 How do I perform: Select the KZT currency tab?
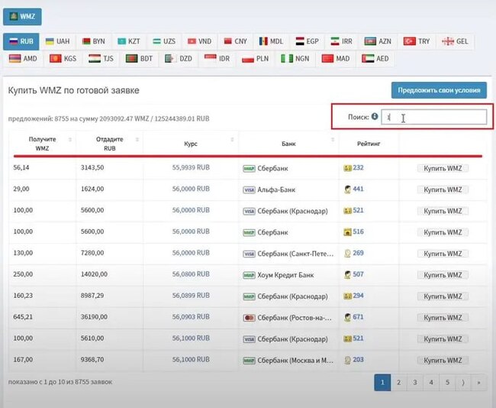pos(129,40)
